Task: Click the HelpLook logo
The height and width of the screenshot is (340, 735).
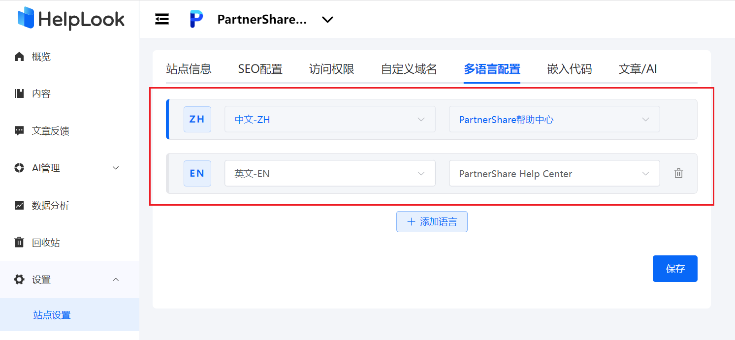Action: (70, 19)
